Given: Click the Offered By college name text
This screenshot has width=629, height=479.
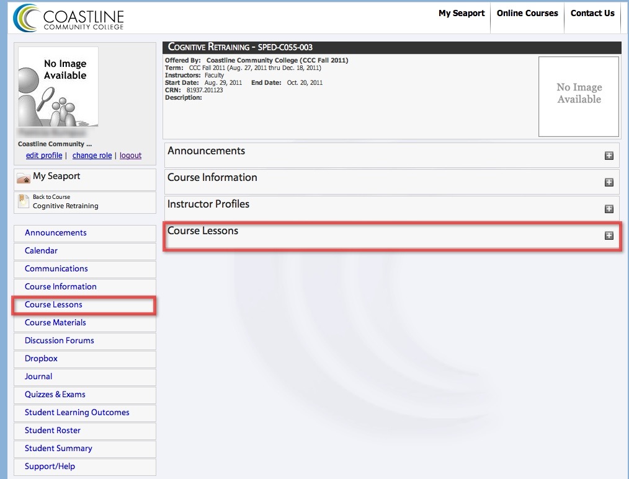Looking at the screenshot, I should pyautogui.click(x=277, y=60).
